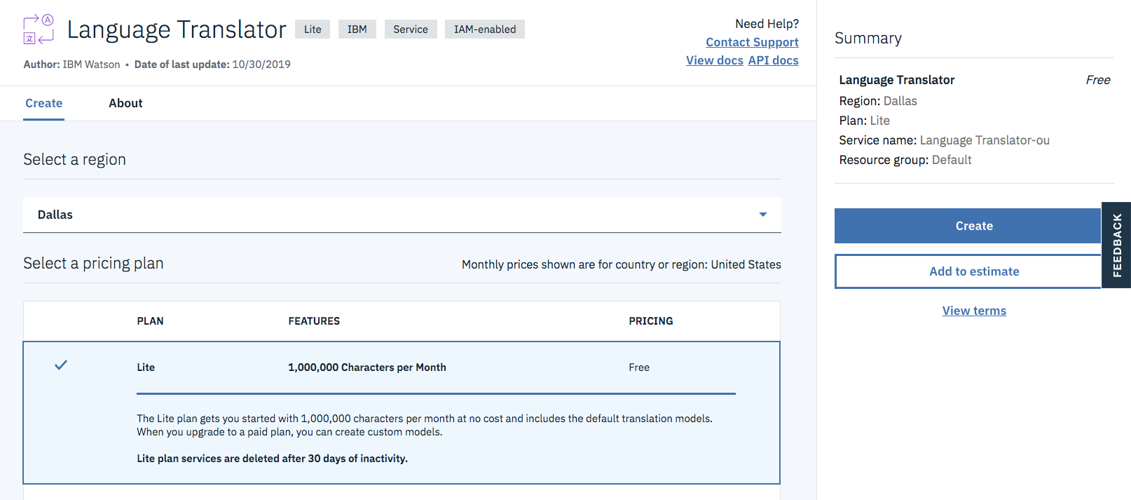Image resolution: width=1131 pixels, height=500 pixels.
Task: Open the Contact Support link
Action: 752,42
